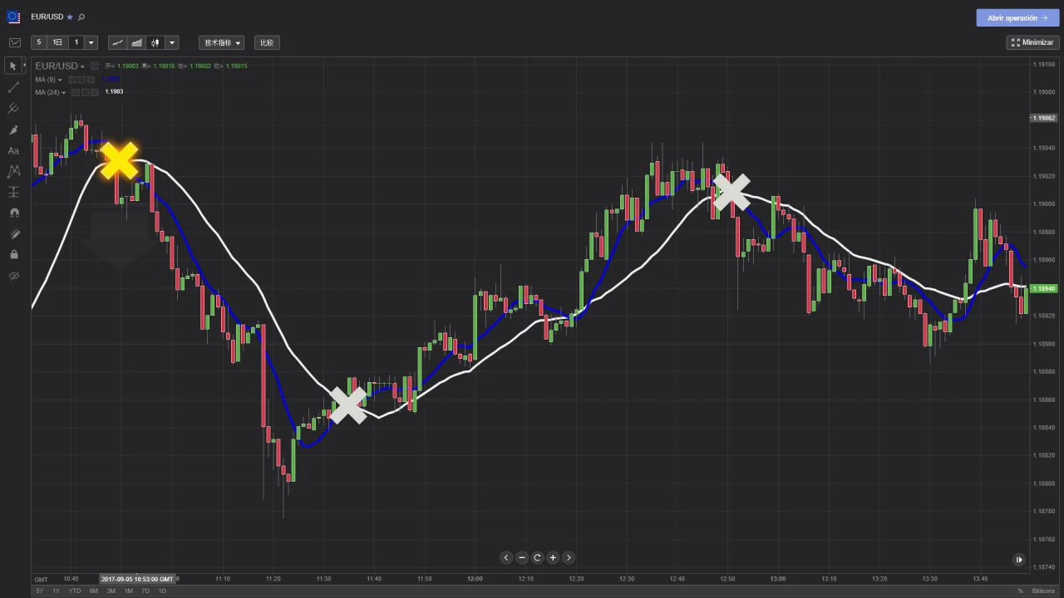Select the 1D date range
1064x598 pixels.
click(162, 591)
